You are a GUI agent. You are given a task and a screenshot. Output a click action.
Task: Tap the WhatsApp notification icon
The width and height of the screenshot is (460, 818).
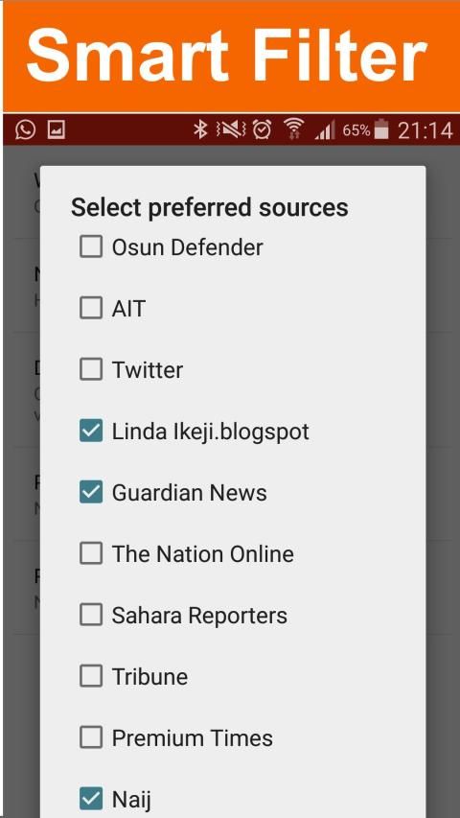pyautogui.click(x=25, y=129)
